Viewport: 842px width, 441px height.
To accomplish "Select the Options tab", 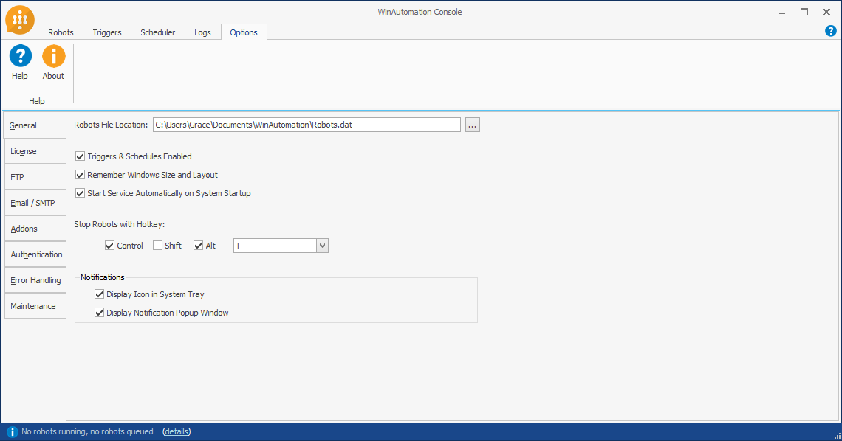I will coord(244,32).
